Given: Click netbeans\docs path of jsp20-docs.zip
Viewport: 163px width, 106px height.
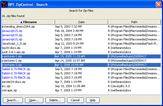Looking at the screenshot, I should pos(119,48).
